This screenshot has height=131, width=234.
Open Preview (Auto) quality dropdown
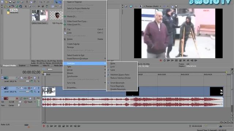click(161, 7)
